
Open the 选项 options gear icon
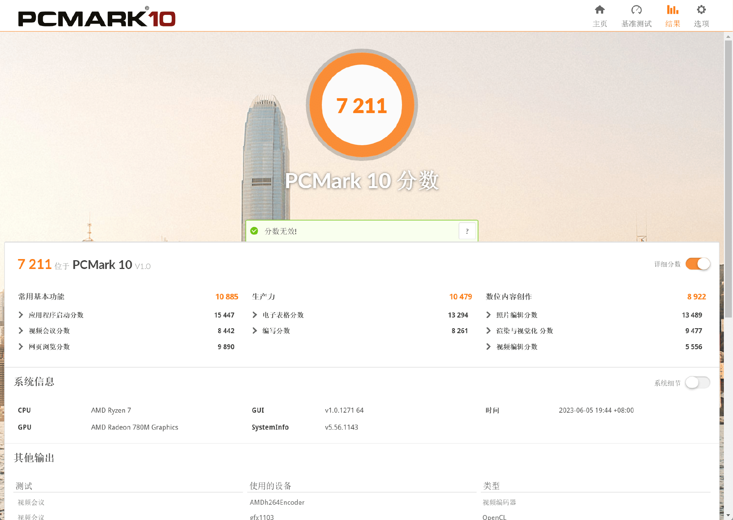pyautogui.click(x=701, y=10)
